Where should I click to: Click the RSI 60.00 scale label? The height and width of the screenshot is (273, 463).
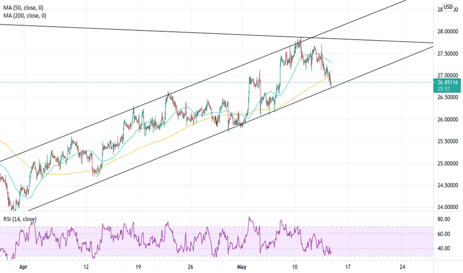tap(444, 234)
